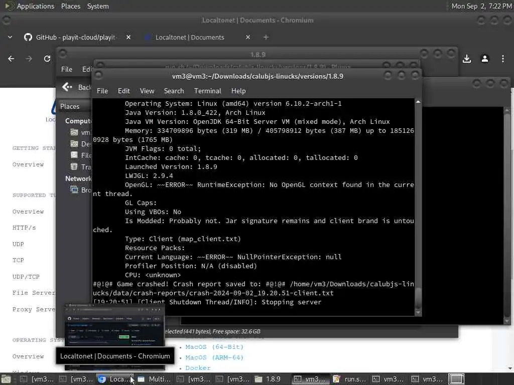Select the Localtonet | Documents tab

coord(189,37)
